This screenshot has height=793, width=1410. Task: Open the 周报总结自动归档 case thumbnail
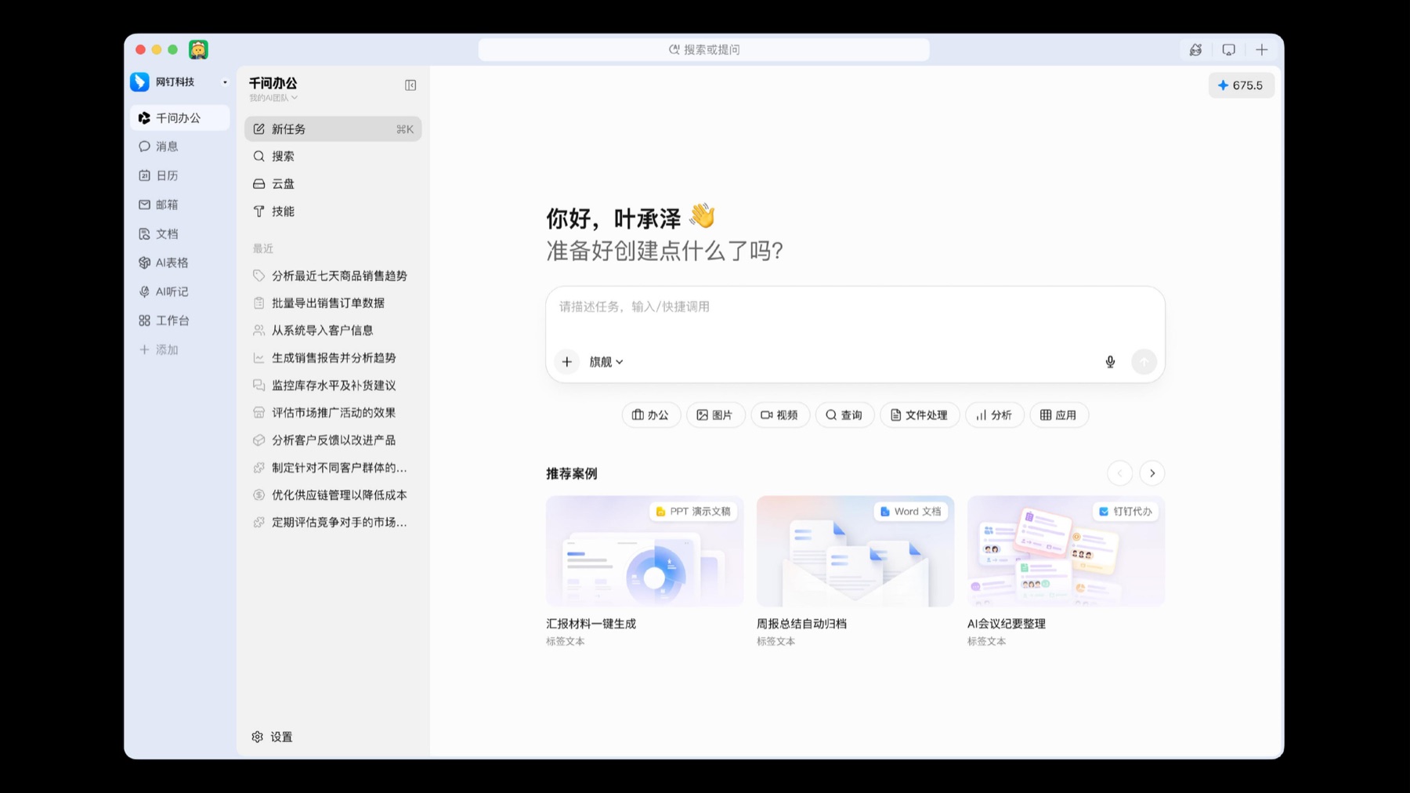pyautogui.click(x=855, y=551)
